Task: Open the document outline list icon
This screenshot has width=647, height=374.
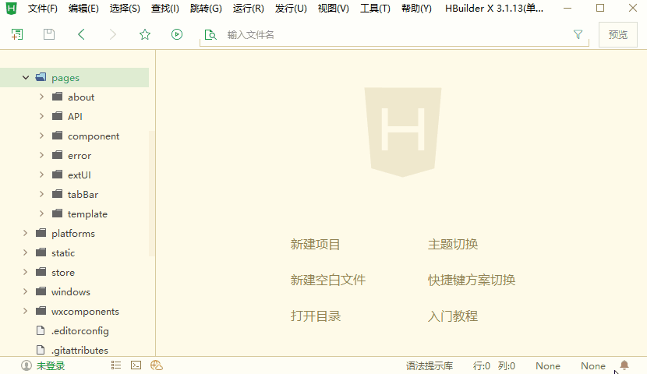Action: pyautogui.click(x=116, y=365)
